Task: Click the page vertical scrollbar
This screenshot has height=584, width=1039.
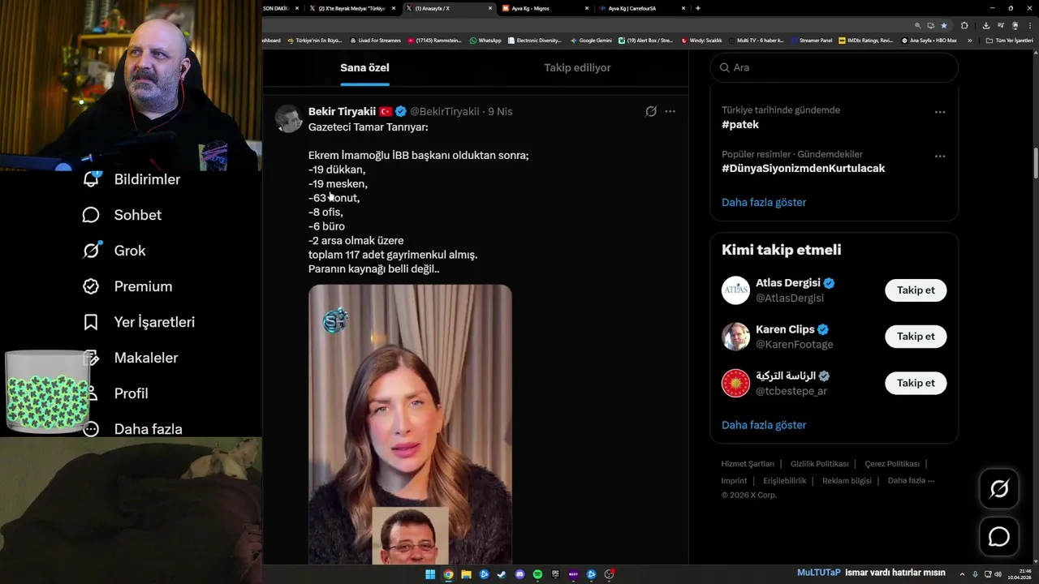Action: point(1035,164)
